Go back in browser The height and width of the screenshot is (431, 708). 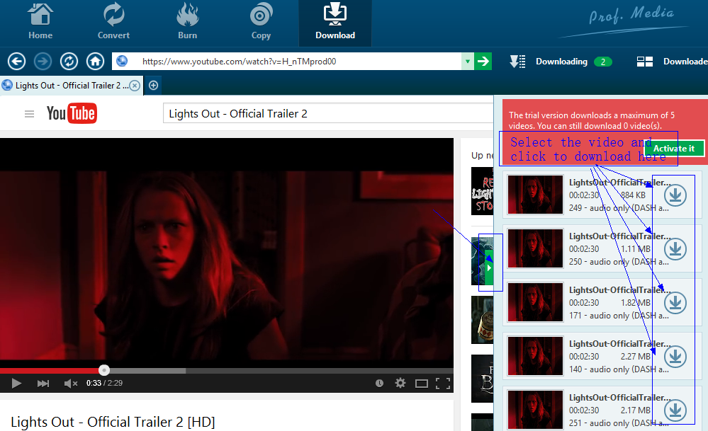17,62
